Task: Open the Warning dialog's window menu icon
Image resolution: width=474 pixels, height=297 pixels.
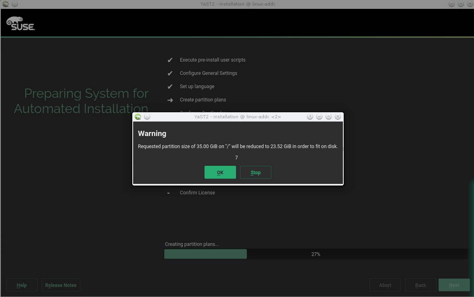Action: [x=138, y=117]
